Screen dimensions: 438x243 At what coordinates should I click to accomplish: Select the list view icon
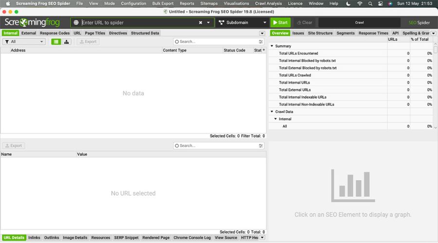click(x=56, y=42)
